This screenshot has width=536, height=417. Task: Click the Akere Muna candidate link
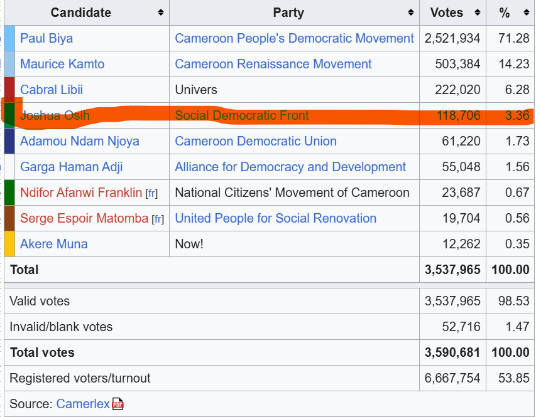(x=54, y=244)
